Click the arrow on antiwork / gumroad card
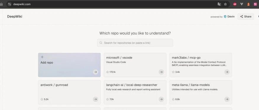259x110 pixels. (95, 99)
